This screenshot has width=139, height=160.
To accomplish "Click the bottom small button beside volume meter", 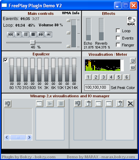I will [68, 46].
